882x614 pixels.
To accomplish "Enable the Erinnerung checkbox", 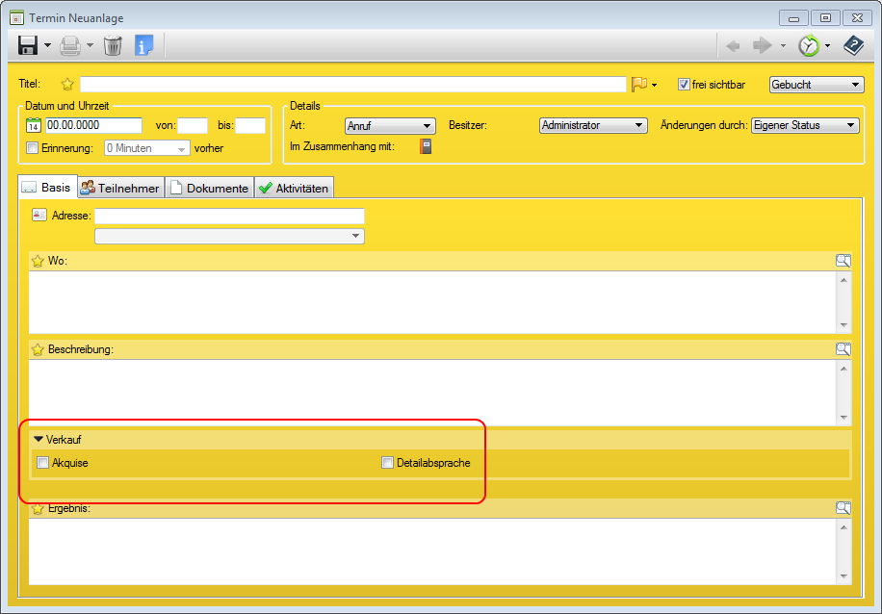I will click(33, 148).
